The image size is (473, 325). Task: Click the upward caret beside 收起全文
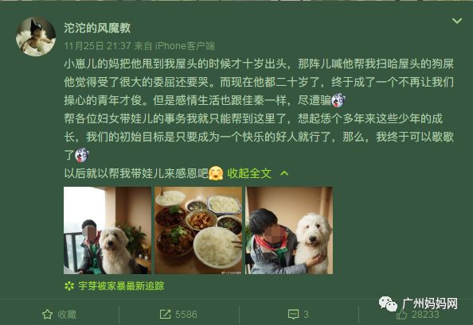tap(284, 173)
